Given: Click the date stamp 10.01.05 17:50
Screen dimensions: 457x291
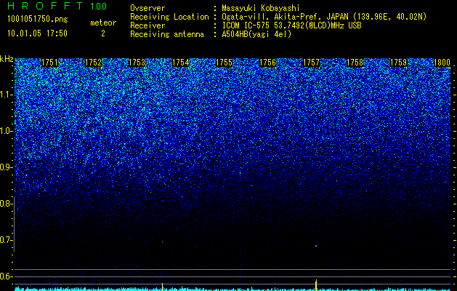Looking at the screenshot, I should [37, 33].
